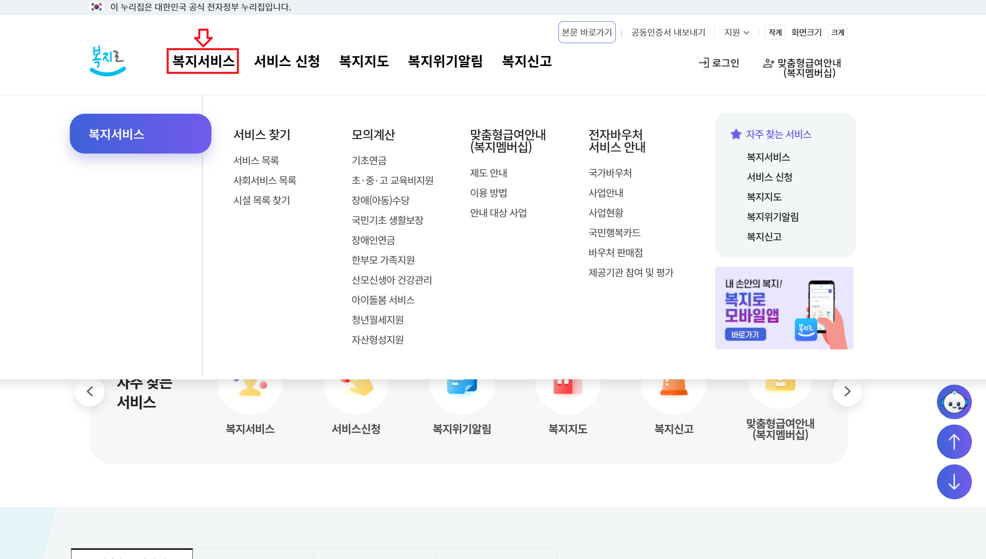Click 본문 바로가기 skip link
The height and width of the screenshot is (559, 986).
[x=587, y=32]
